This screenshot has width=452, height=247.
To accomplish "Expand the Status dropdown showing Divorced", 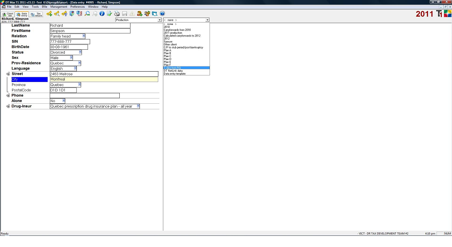I will 79,52.
